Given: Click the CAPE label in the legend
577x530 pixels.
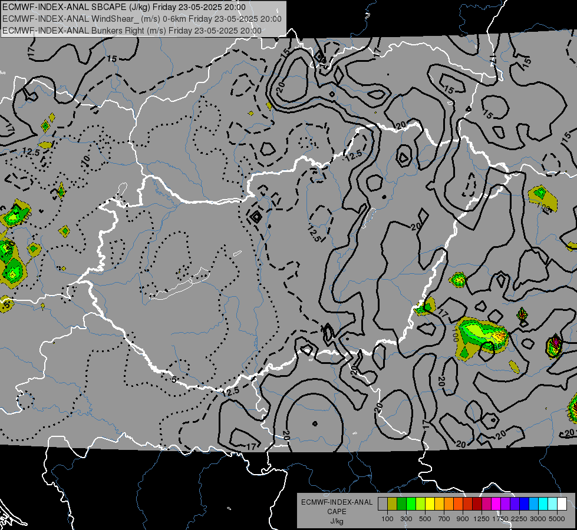Looking at the screenshot, I should coord(337,511).
